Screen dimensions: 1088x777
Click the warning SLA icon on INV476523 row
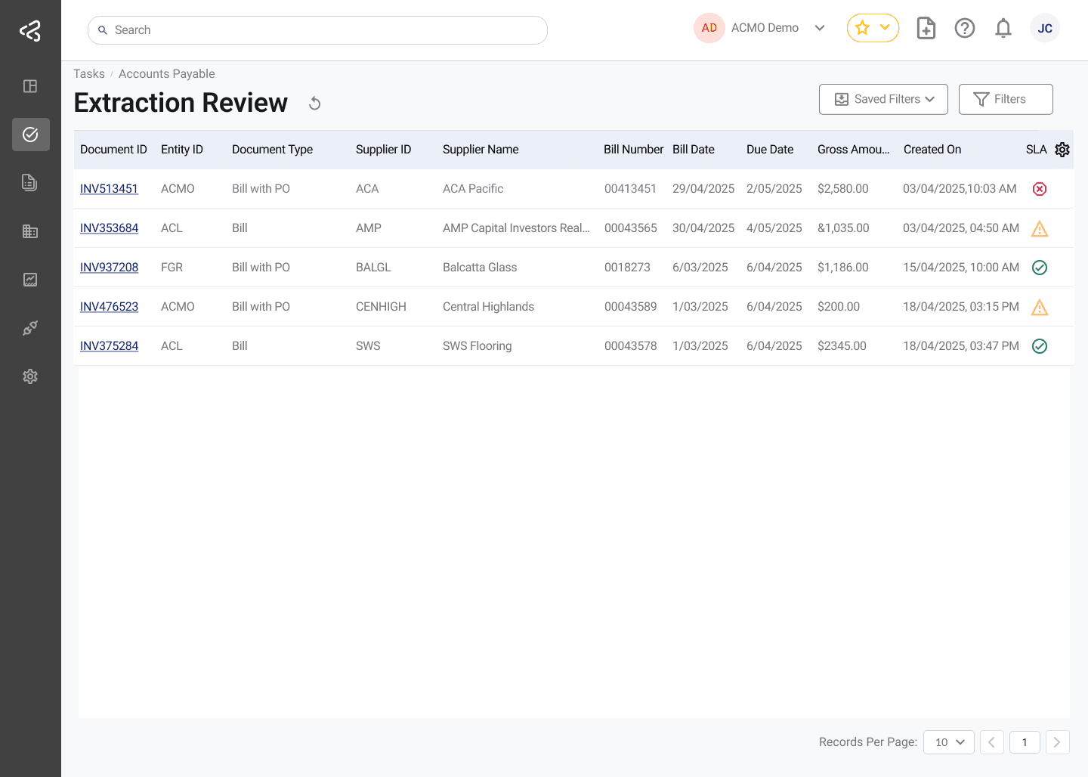click(1040, 307)
